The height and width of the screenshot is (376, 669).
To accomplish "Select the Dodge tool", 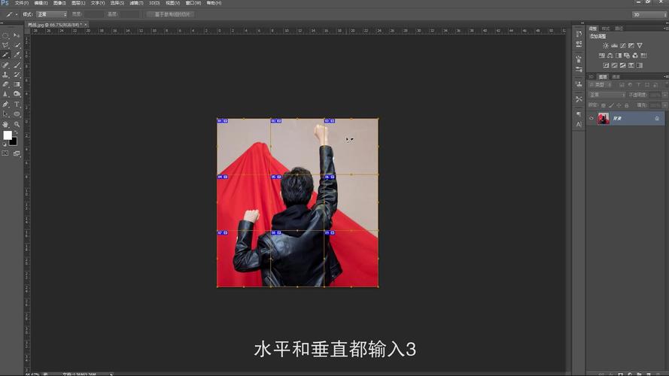I will pos(17,94).
